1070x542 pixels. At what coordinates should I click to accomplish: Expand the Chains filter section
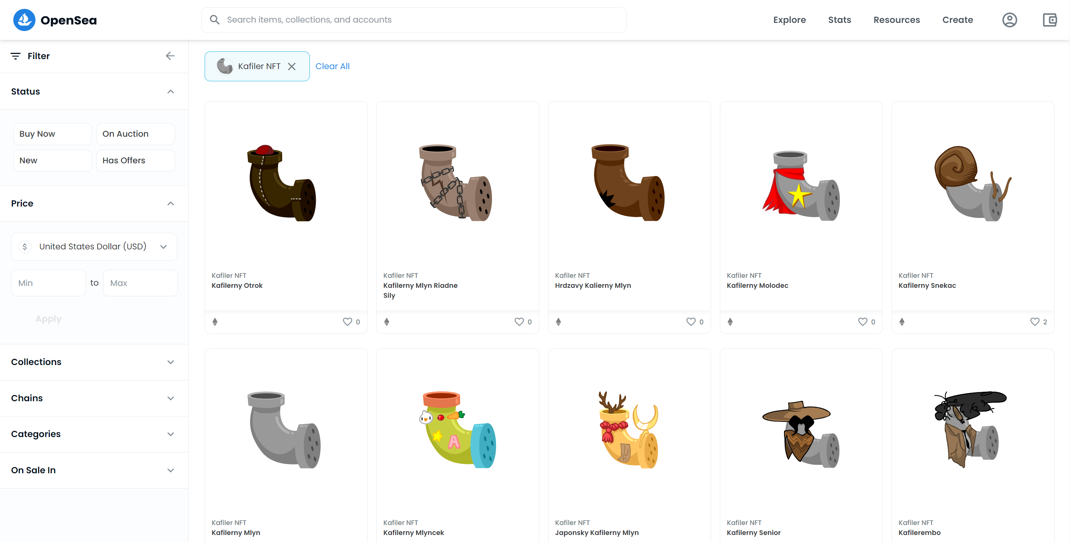tap(94, 398)
